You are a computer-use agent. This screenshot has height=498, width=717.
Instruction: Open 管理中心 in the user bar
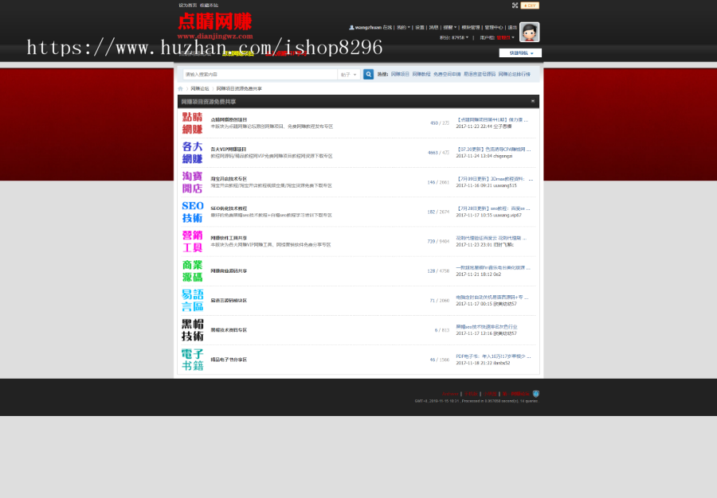(494, 27)
